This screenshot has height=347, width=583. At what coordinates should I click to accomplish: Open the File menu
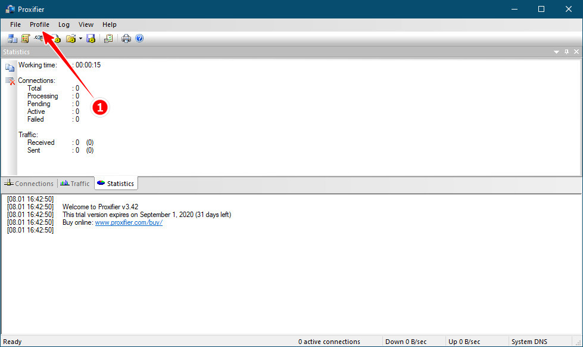[15, 24]
